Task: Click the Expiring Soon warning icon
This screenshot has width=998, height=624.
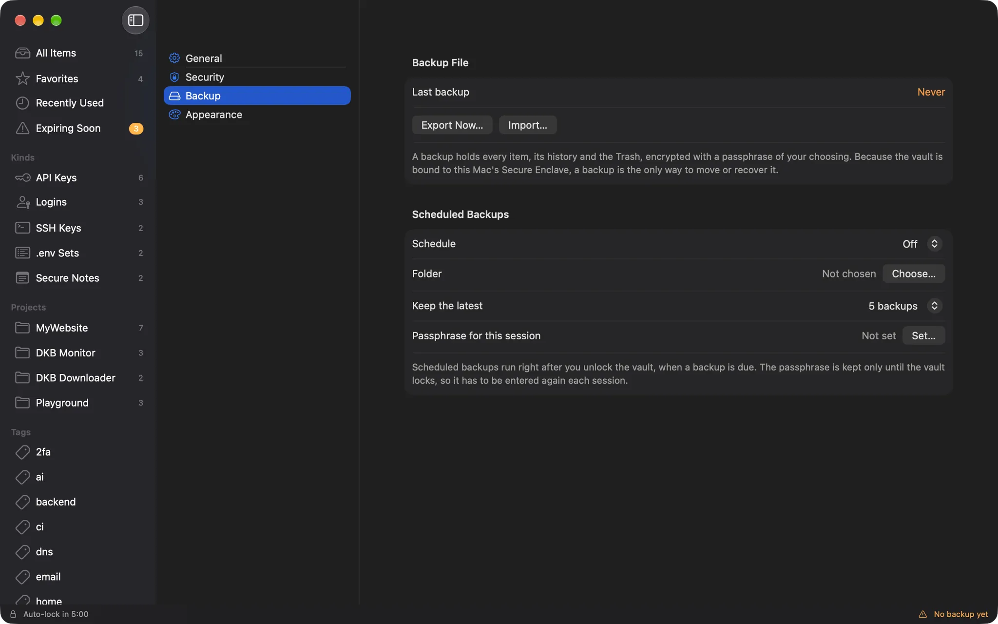Action: click(x=22, y=128)
